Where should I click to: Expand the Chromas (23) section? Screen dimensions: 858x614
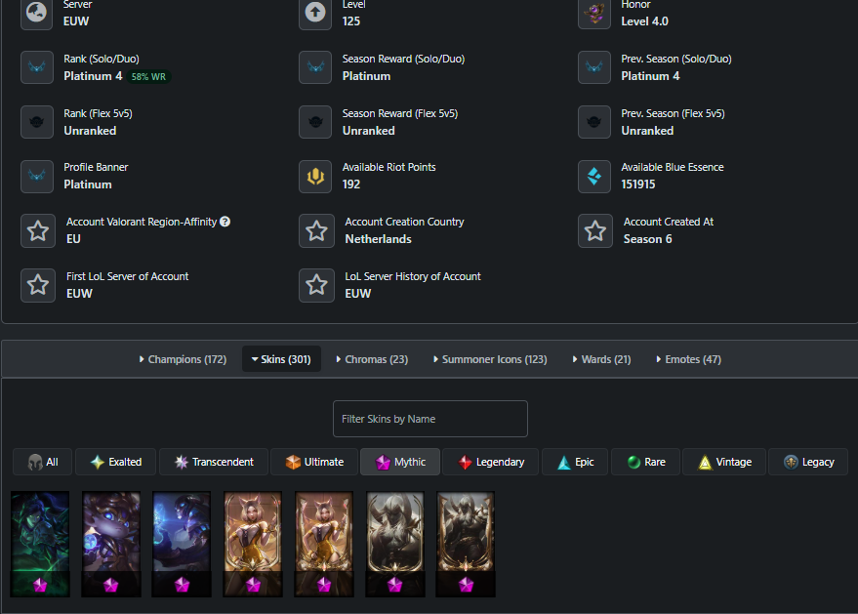(372, 359)
